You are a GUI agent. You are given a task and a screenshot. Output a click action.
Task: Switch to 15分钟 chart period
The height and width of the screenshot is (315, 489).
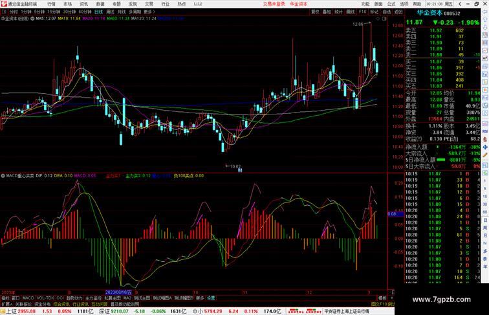pos(54,12)
